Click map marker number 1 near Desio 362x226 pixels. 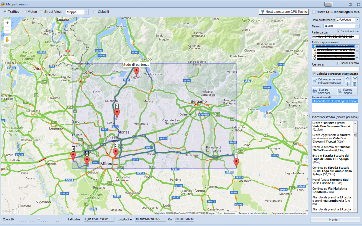point(117,114)
